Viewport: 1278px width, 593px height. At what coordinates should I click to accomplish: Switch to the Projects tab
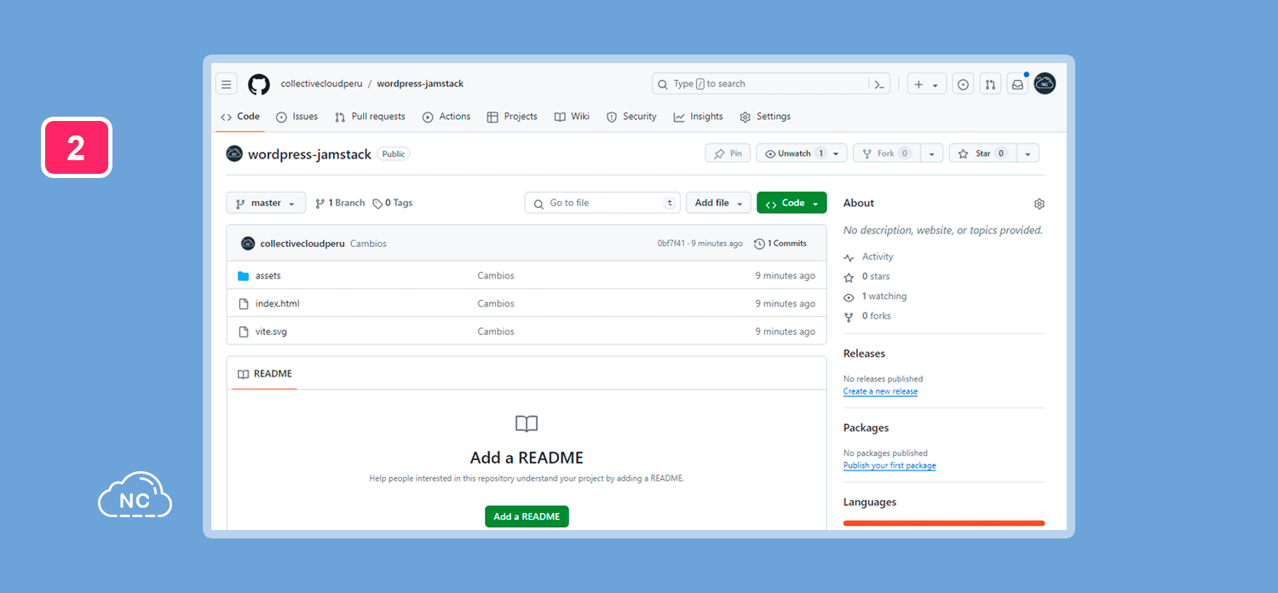tap(512, 117)
